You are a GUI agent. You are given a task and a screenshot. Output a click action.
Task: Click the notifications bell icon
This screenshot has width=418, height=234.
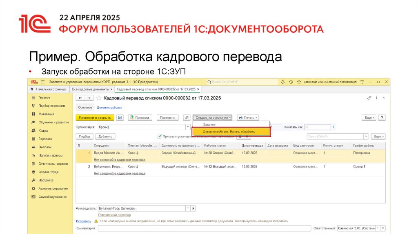[x=282, y=82]
